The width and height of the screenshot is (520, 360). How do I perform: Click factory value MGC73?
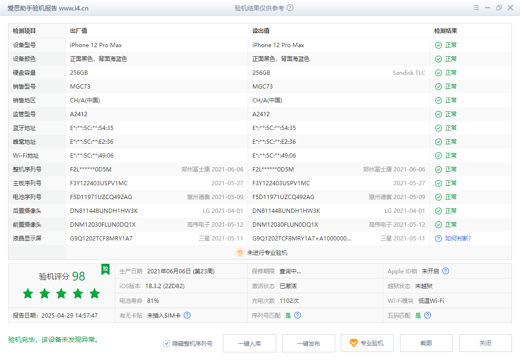click(x=80, y=87)
